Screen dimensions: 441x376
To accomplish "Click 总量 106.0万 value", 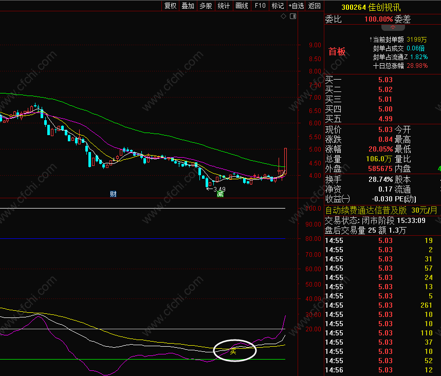I will (x=379, y=159).
